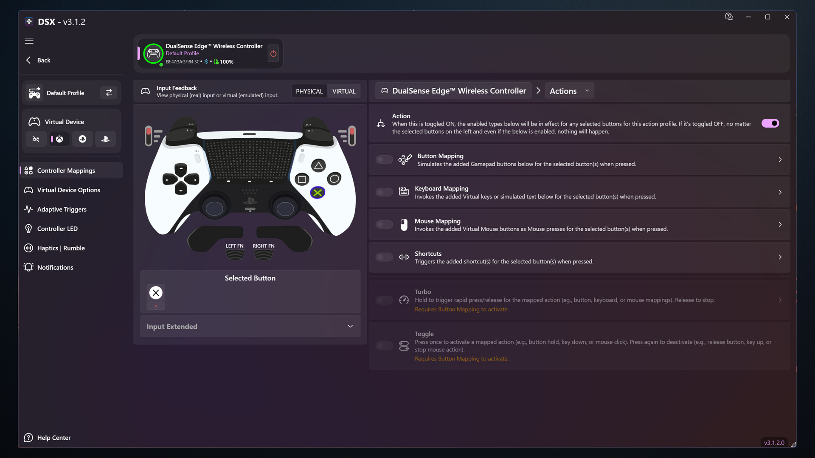
Task: Switch input feedback to VIRTUAL
Action: point(344,91)
